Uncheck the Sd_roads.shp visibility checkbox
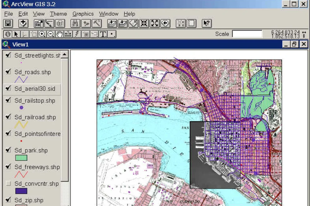Screen dimensions: 310x206 (8, 72)
